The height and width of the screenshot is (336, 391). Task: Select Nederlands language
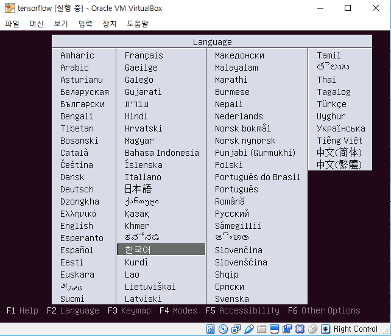(239, 116)
